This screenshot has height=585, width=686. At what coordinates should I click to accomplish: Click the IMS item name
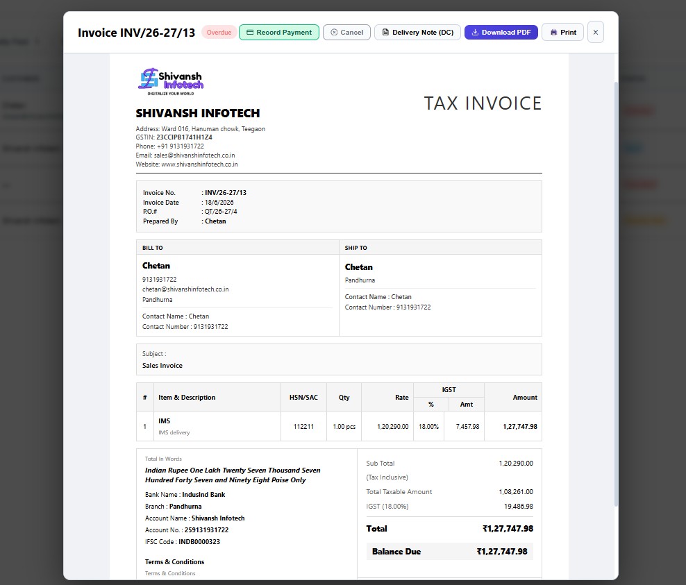tap(164, 421)
